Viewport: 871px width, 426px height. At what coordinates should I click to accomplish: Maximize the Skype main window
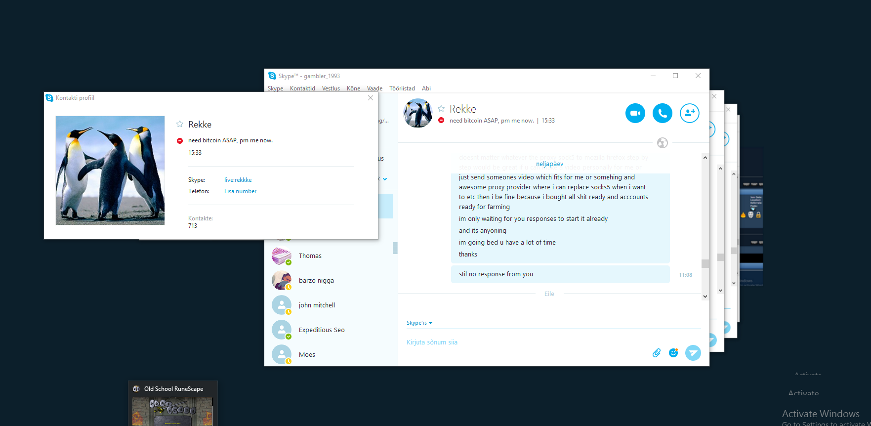[675, 76]
